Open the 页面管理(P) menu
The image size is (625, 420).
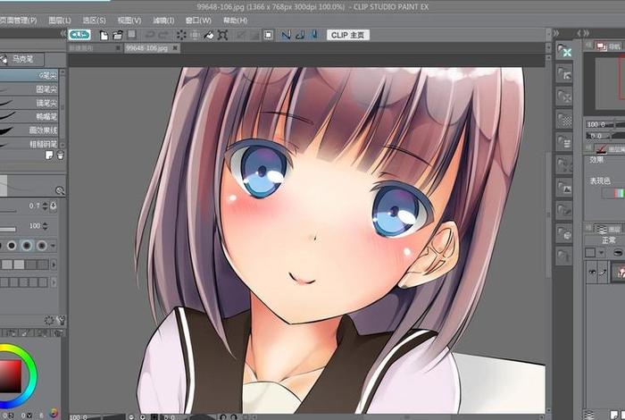19,21
